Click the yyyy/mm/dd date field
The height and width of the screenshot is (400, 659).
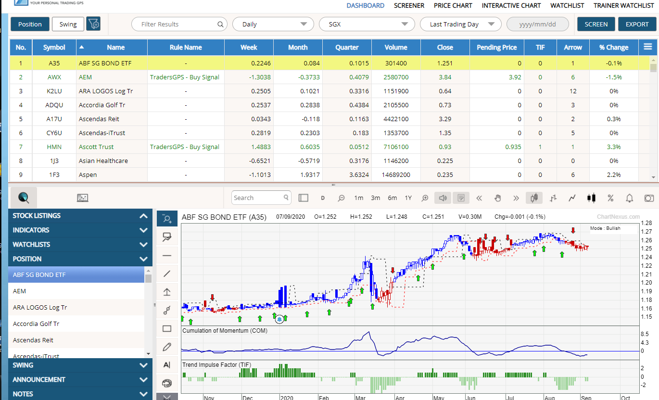click(538, 24)
